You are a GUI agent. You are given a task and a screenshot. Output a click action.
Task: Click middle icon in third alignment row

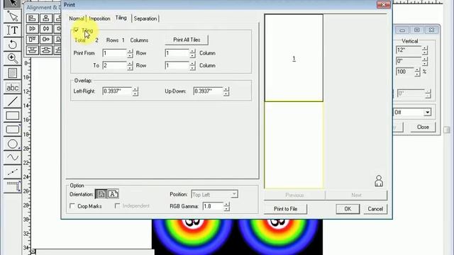45,40
